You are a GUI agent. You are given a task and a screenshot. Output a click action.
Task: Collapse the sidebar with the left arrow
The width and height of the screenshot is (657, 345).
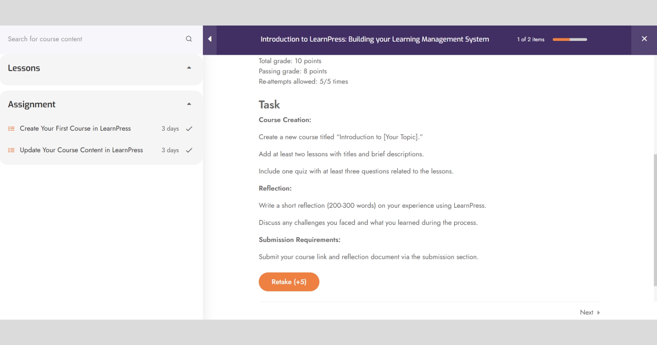(x=210, y=39)
